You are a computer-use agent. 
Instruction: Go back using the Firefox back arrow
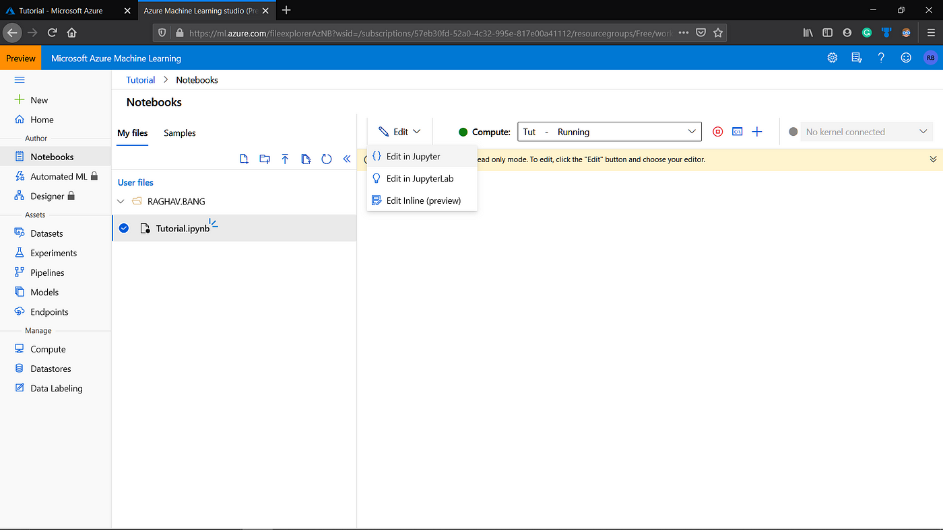click(x=12, y=32)
